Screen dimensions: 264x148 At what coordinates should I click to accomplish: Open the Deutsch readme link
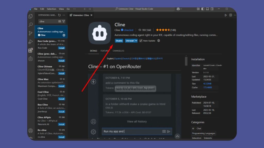pyautogui.click(x=126, y=59)
